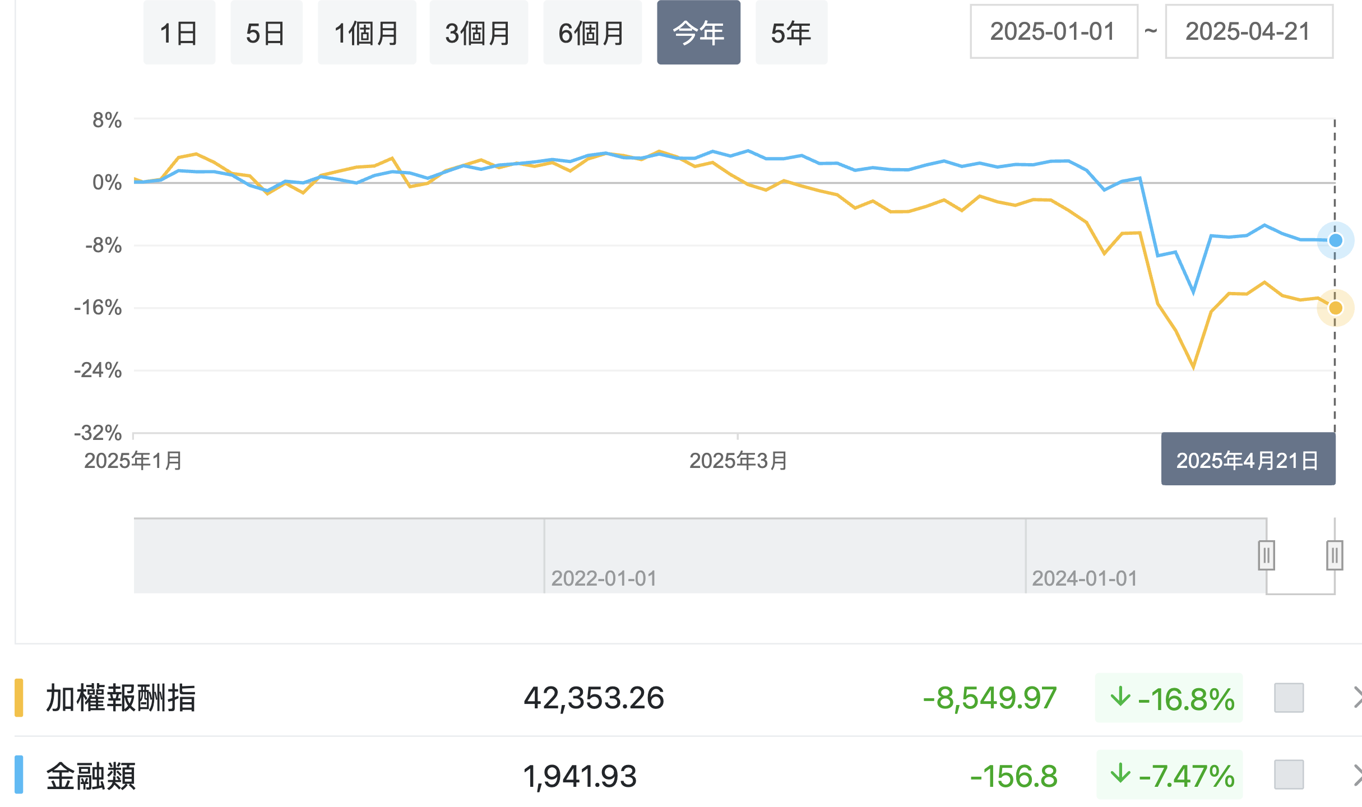This screenshot has height=807, width=1362.
Task: Click the right range slider handle
Action: [x=1335, y=555]
